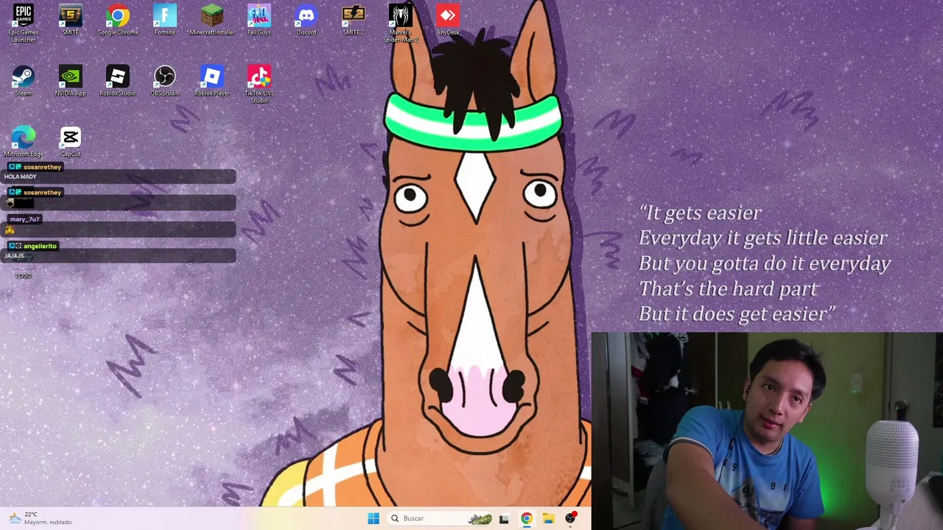Click the sosanrethey username above HOLA MADY
This screenshot has width=943, height=530.
tap(42, 167)
